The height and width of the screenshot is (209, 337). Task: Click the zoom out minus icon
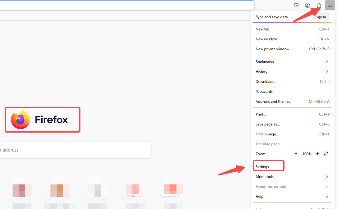pyautogui.click(x=296, y=154)
